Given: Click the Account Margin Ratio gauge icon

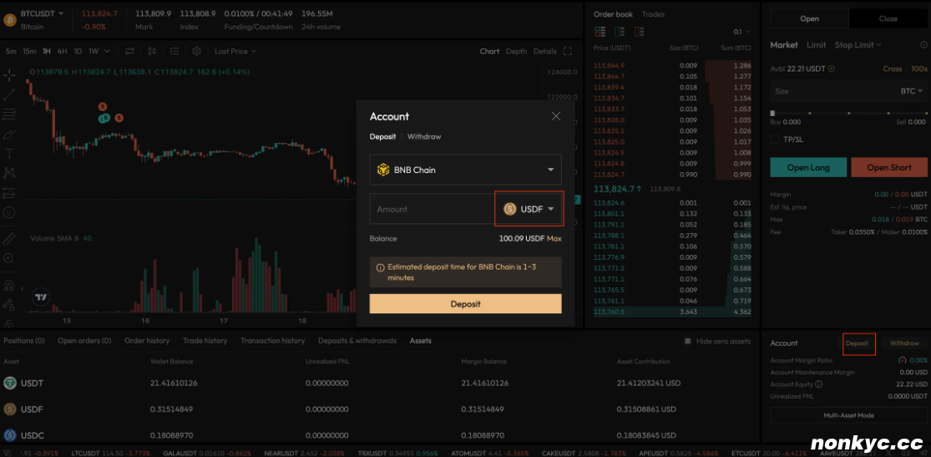Looking at the screenshot, I should click(x=903, y=360).
